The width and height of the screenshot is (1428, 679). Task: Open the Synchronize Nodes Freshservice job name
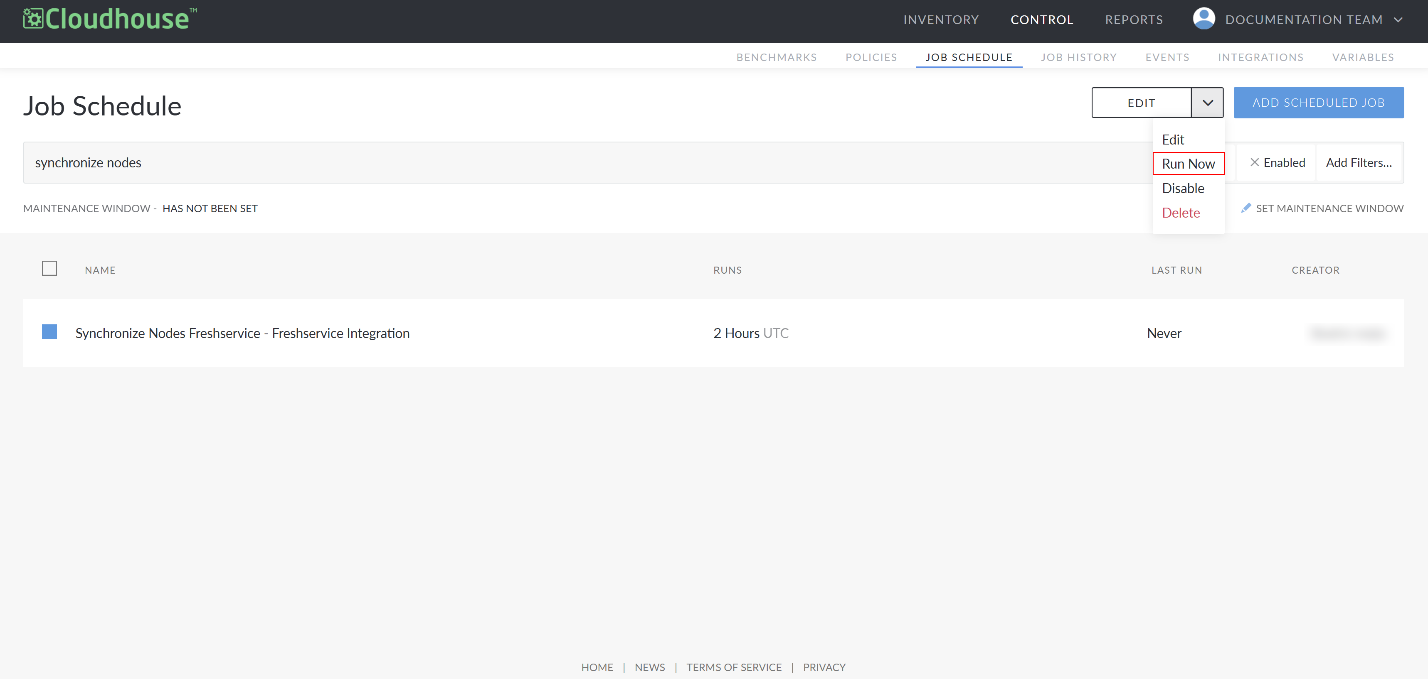click(x=242, y=333)
